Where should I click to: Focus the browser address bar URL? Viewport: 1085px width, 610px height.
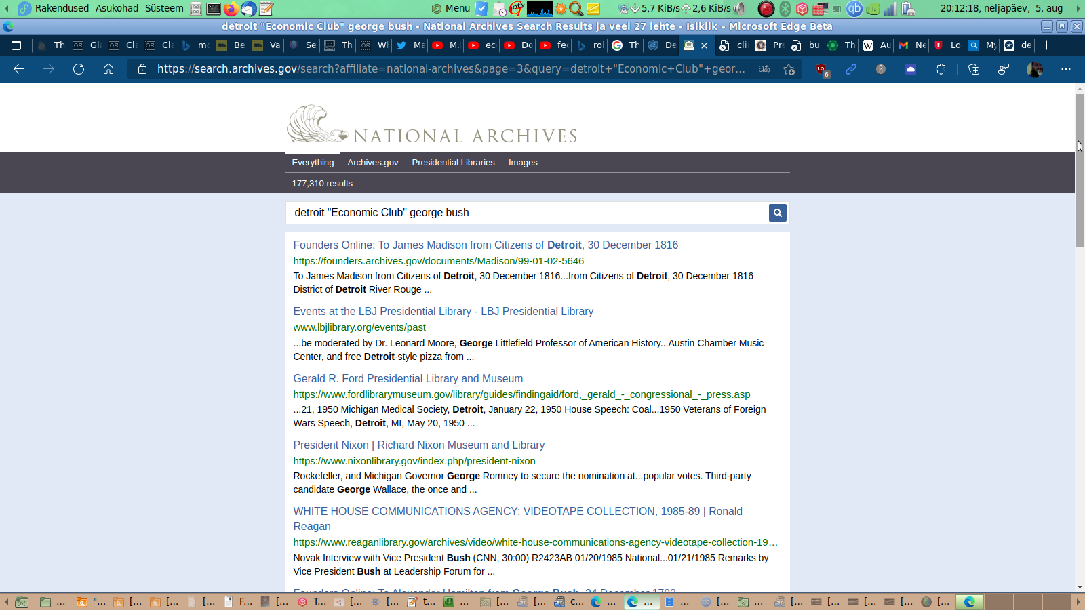[451, 69]
